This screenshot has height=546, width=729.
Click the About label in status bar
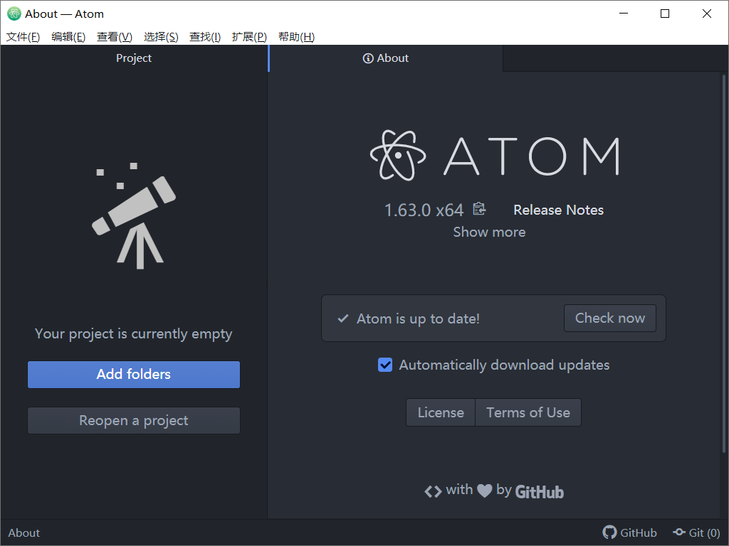pyautogui.click(x=24, y=533)
